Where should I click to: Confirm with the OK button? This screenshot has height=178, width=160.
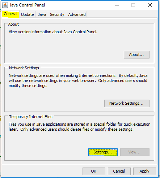click(94, 171)
